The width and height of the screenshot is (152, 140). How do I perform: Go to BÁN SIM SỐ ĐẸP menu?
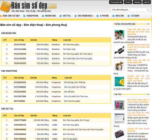tap(11, 16)
